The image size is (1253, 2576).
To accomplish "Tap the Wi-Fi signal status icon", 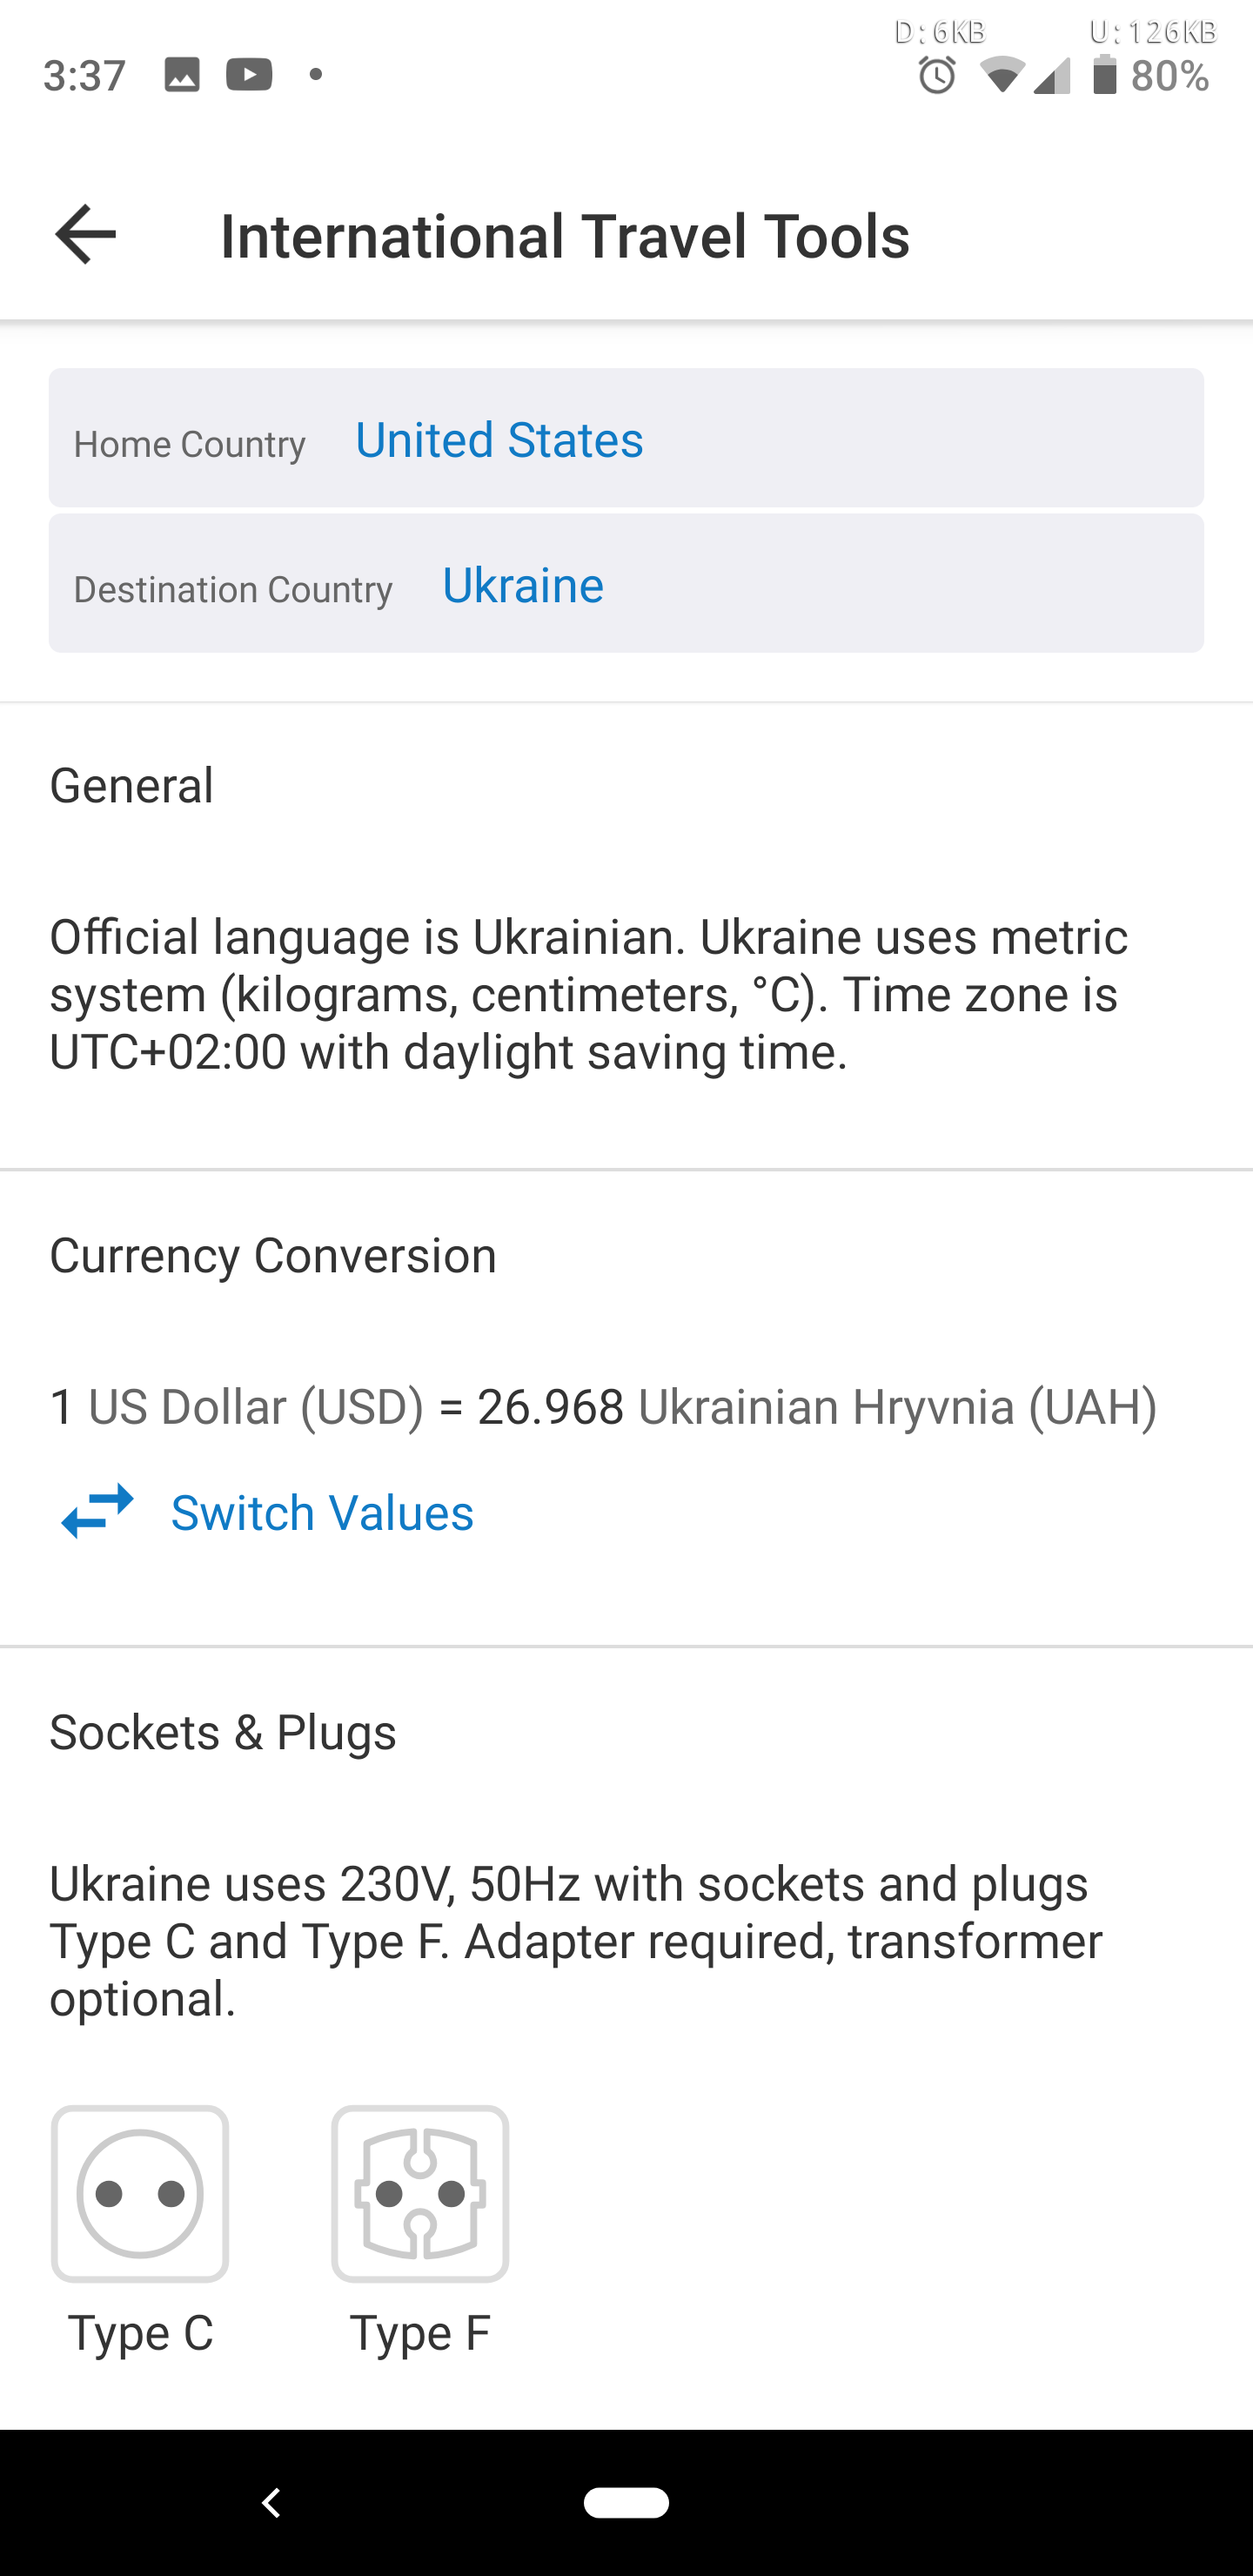I will point(1001,76).
